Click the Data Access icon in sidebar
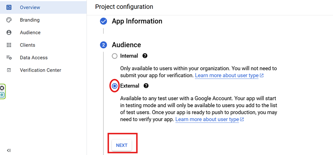This screenshot has width=333, height=155. coord(9,58)
